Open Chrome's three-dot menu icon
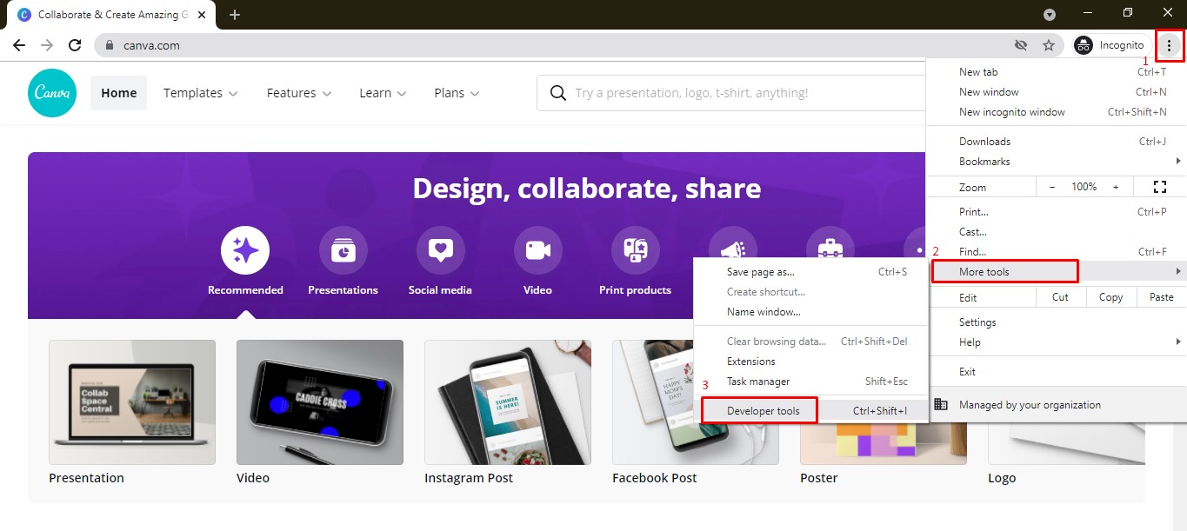1187x531 pixels. (1170, 44)
